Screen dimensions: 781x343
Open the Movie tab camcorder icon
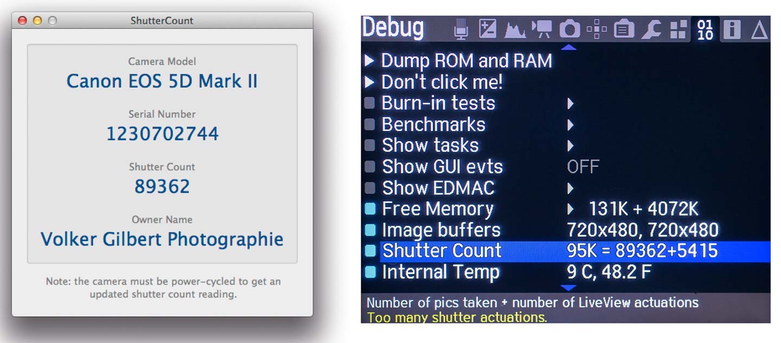point(542,29)
